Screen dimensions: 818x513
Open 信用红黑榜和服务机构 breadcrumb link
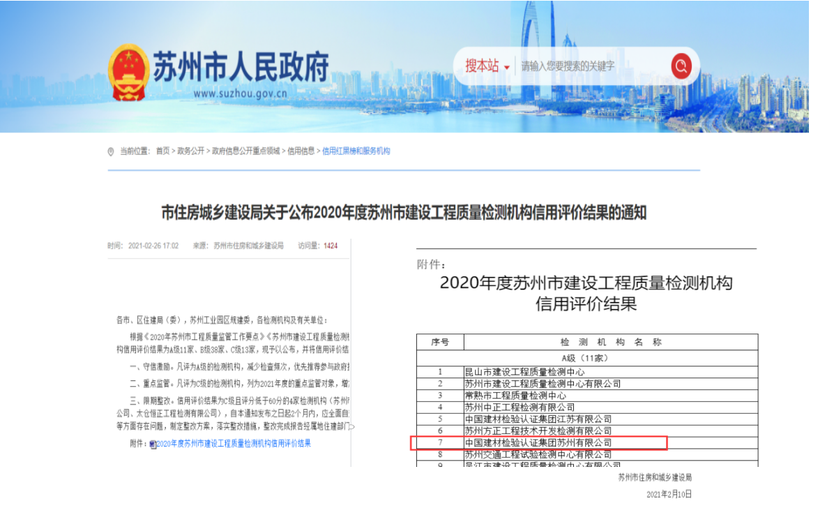tap(356, 151)
